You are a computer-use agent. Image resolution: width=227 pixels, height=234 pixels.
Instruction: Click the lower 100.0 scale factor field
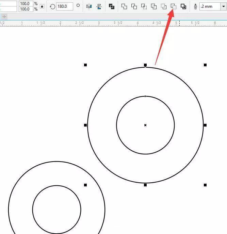25,9
